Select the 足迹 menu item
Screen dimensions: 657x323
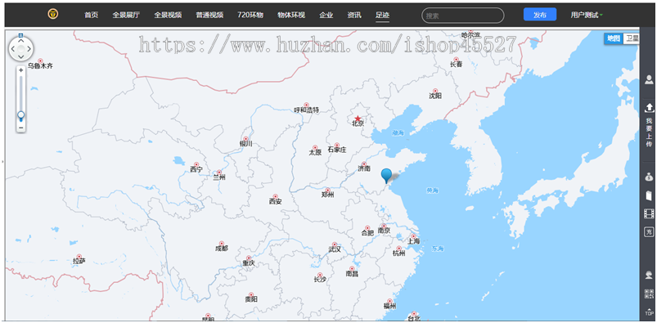coord(383,15)
